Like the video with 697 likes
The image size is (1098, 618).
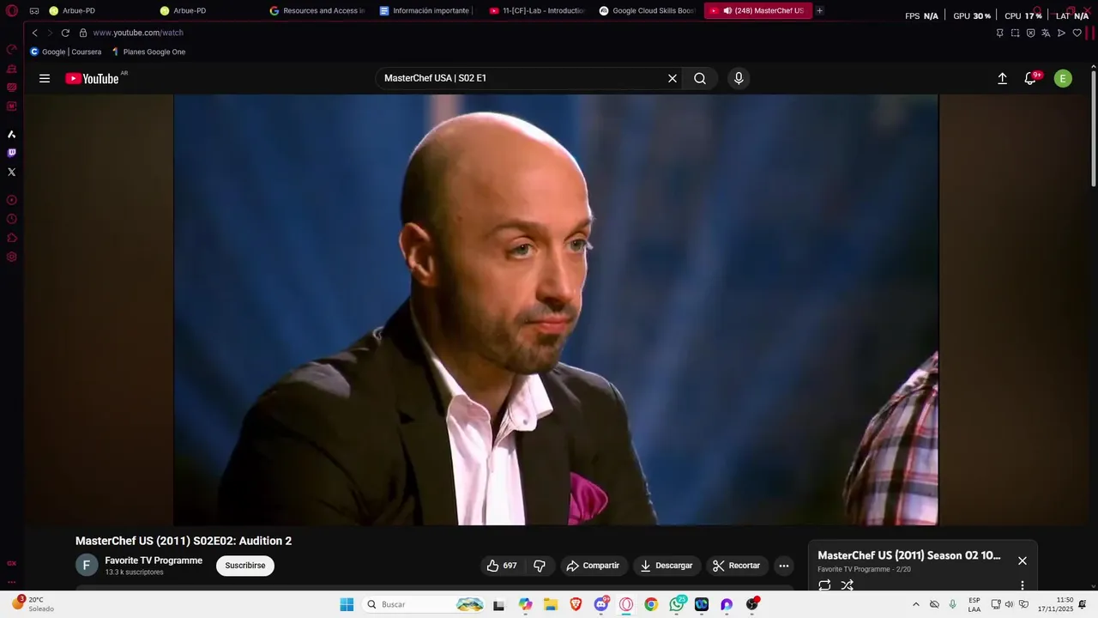pyautogui.click(x=502, y=566)
